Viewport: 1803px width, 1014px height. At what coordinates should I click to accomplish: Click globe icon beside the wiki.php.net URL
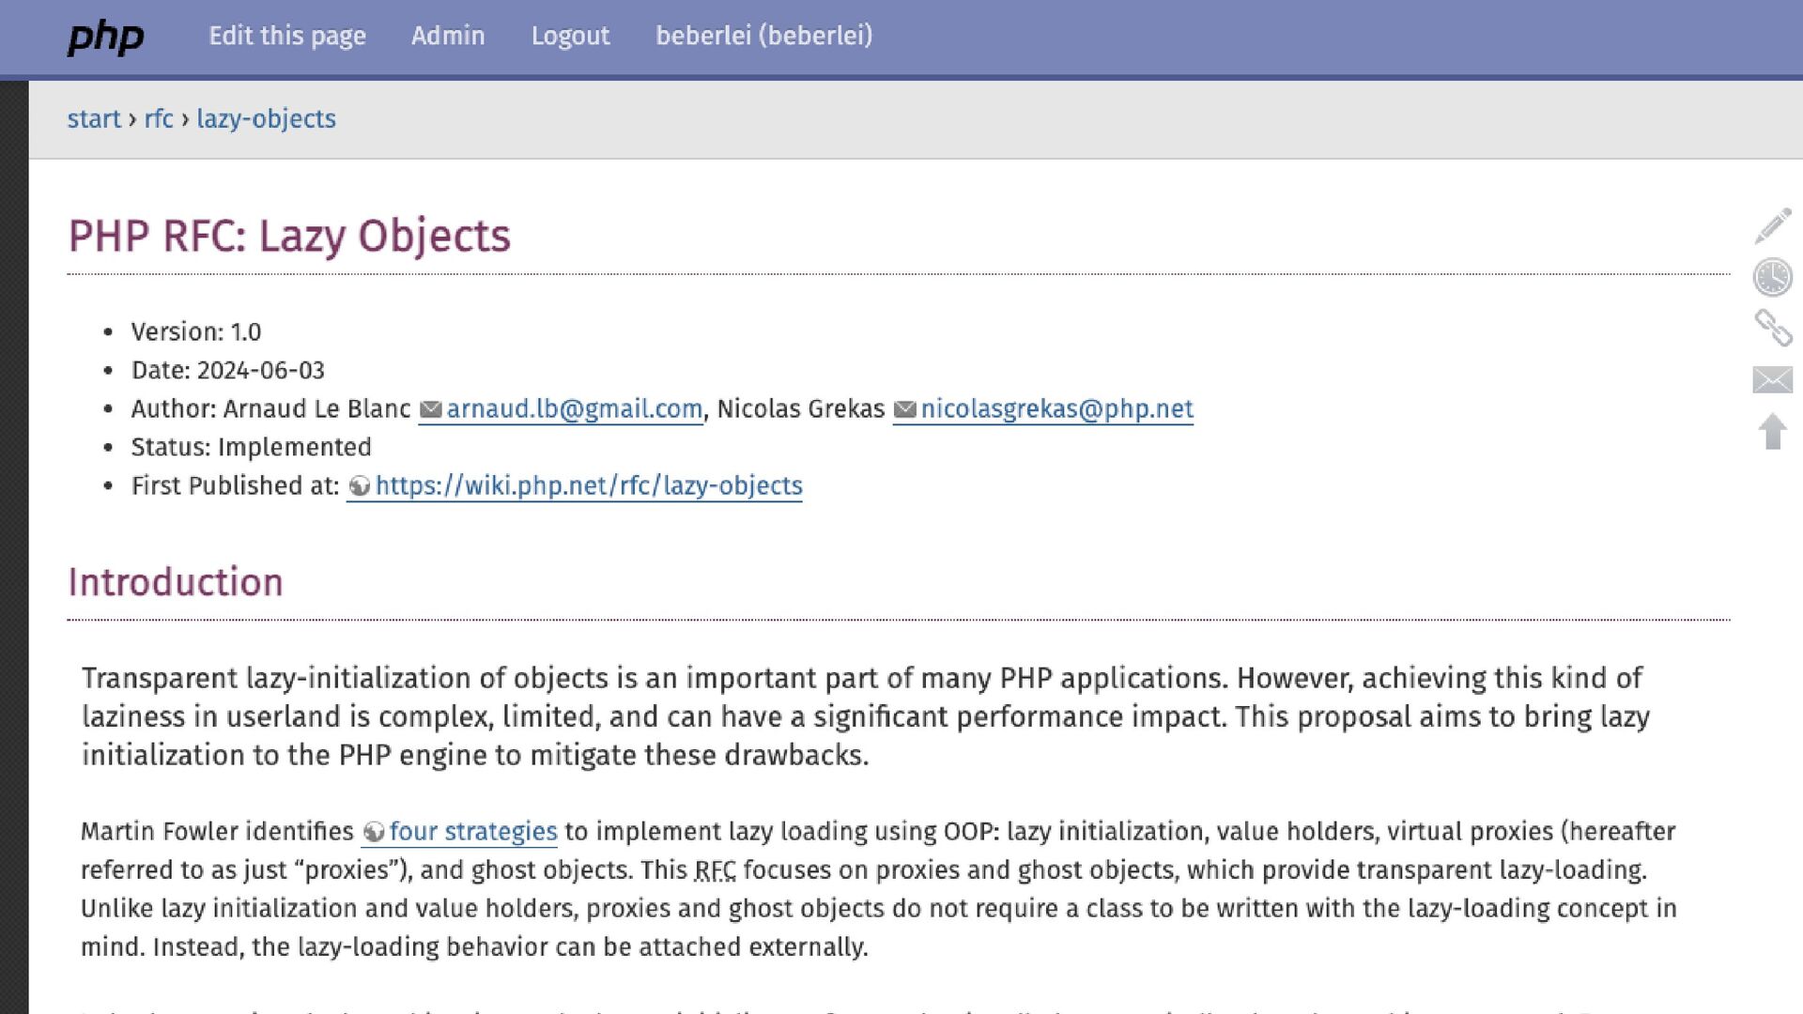coord(359,486)
